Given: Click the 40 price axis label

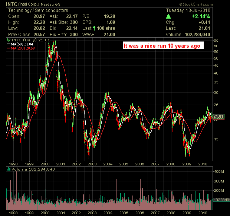Looking at the screenshot, I should pyautogui.click(x=216, y=73).
